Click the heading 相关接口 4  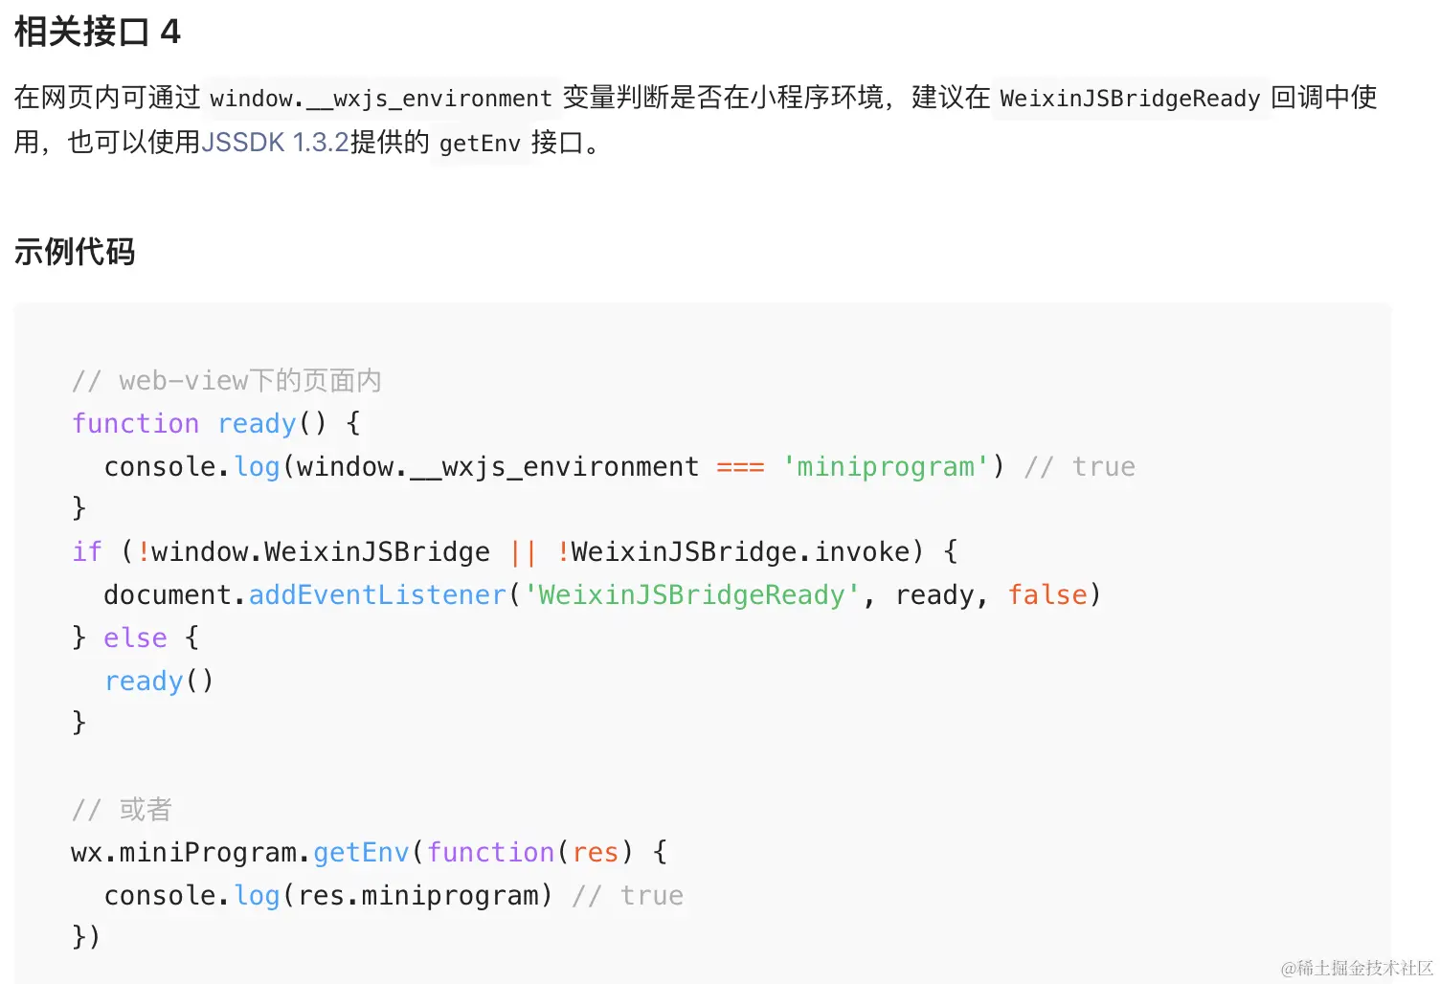point(97,32)
